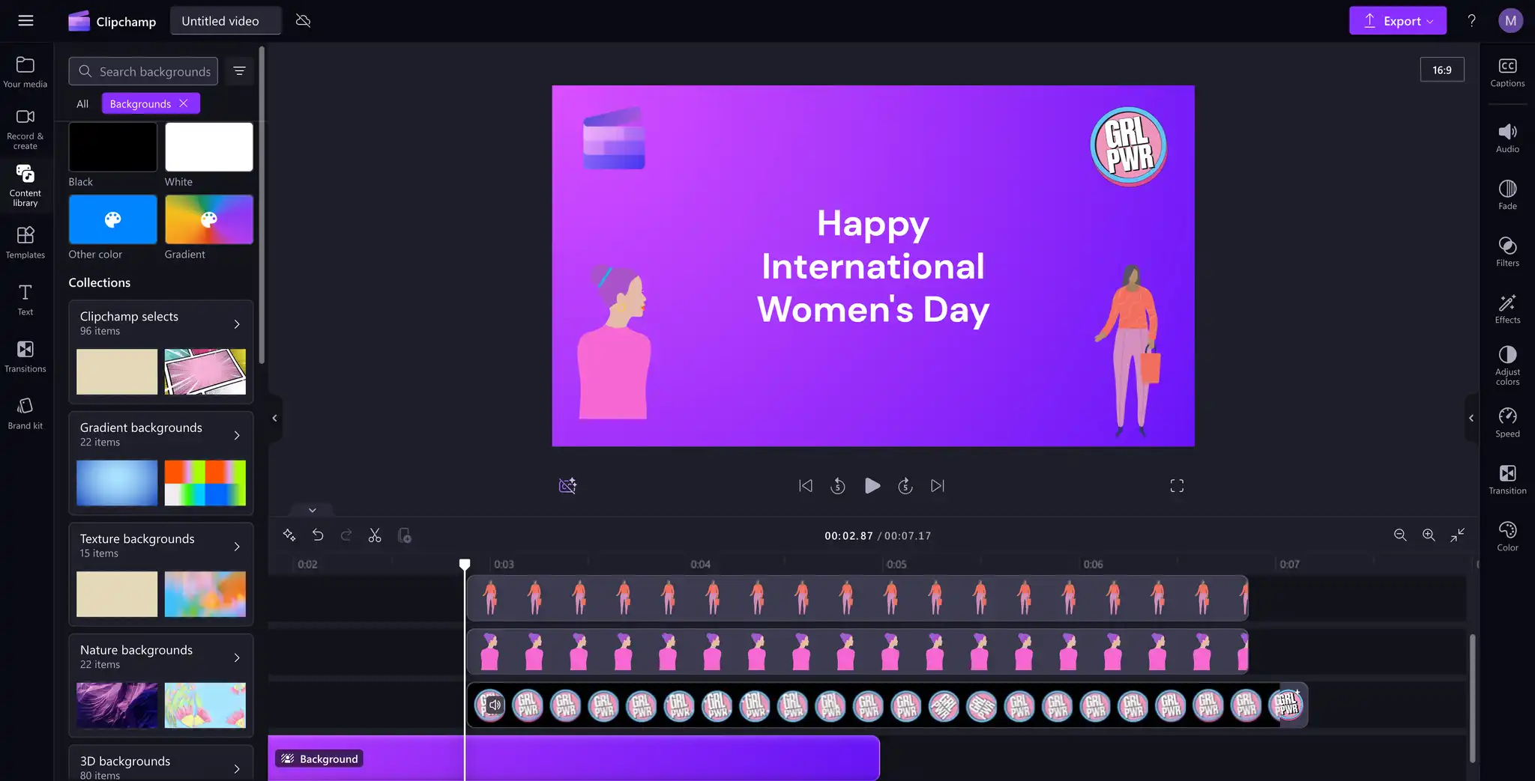Open the Captions panel

click(1507, 73)
